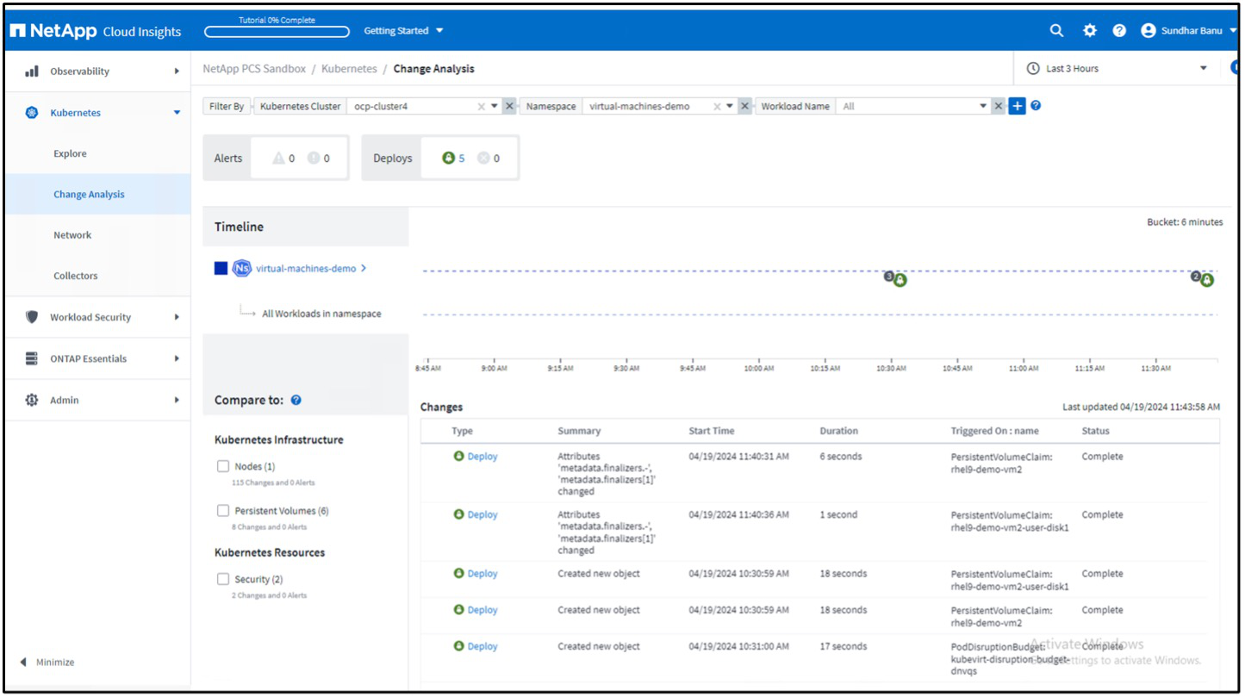Select Network in the sidebar

coord(72,235)
